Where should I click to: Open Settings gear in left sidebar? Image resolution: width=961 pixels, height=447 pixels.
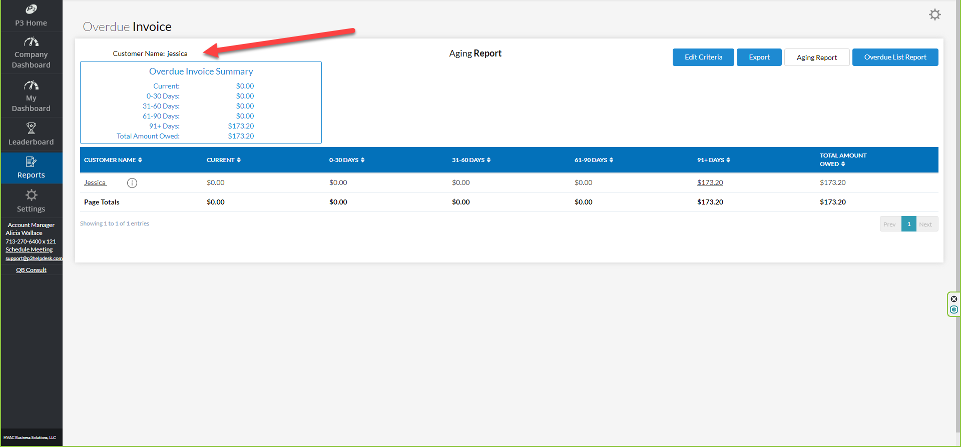[x=31, y=195]
